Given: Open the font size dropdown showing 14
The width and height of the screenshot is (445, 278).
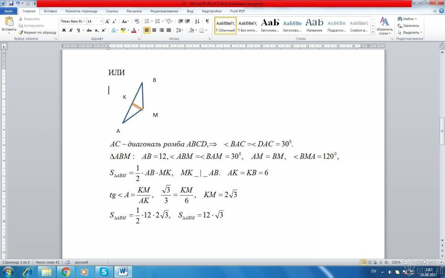Looking at the screenshot, I should coord(95,21).
